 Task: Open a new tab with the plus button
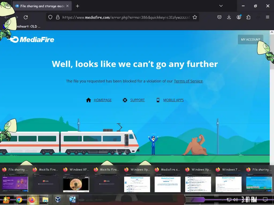click(x=77, y=6)
